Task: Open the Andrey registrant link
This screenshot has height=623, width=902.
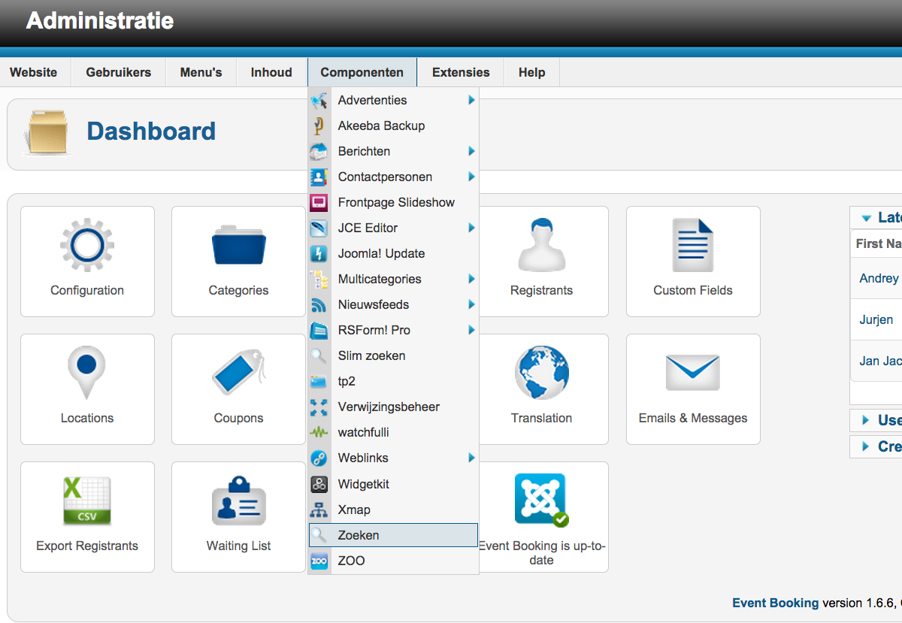Action: point(879,278)
